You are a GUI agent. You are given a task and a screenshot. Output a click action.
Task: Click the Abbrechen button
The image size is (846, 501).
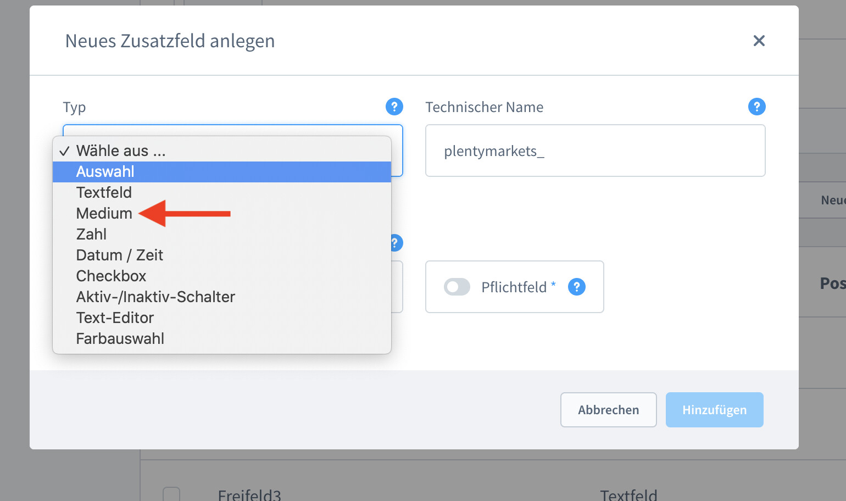pyautogui.click(x=608, y=410)
